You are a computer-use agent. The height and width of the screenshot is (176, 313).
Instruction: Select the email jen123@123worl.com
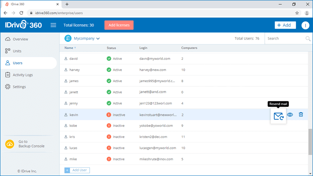(x=155, y=103)
